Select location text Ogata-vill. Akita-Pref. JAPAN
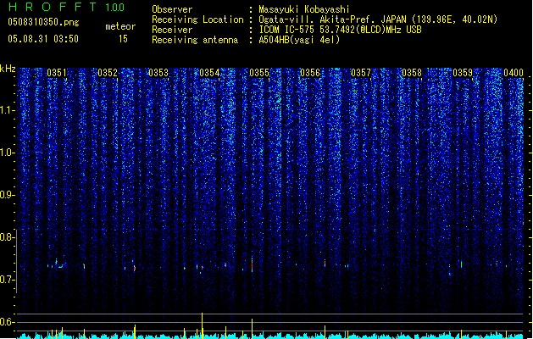 click(x=332, y=19)
